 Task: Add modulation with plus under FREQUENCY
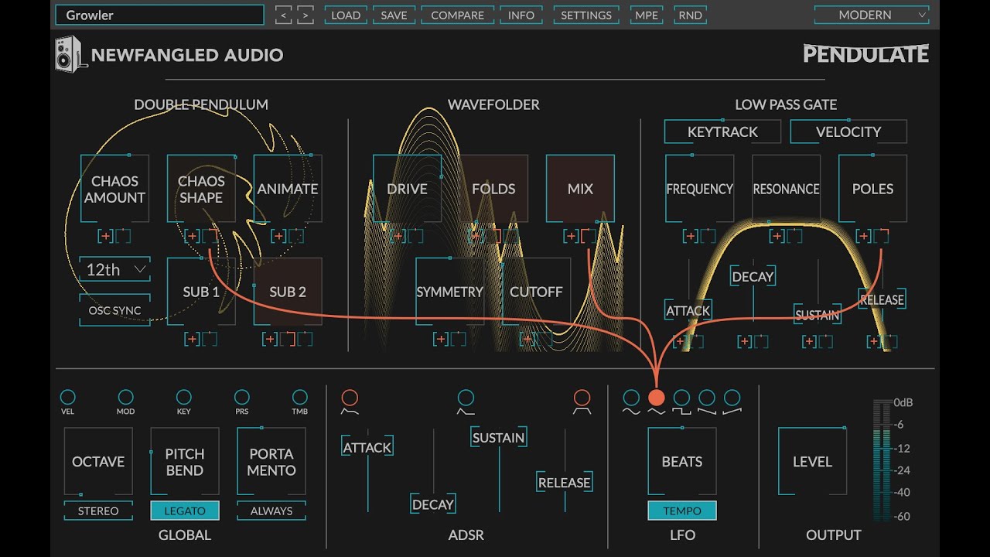pyautogui.click(x=691, y=236)
